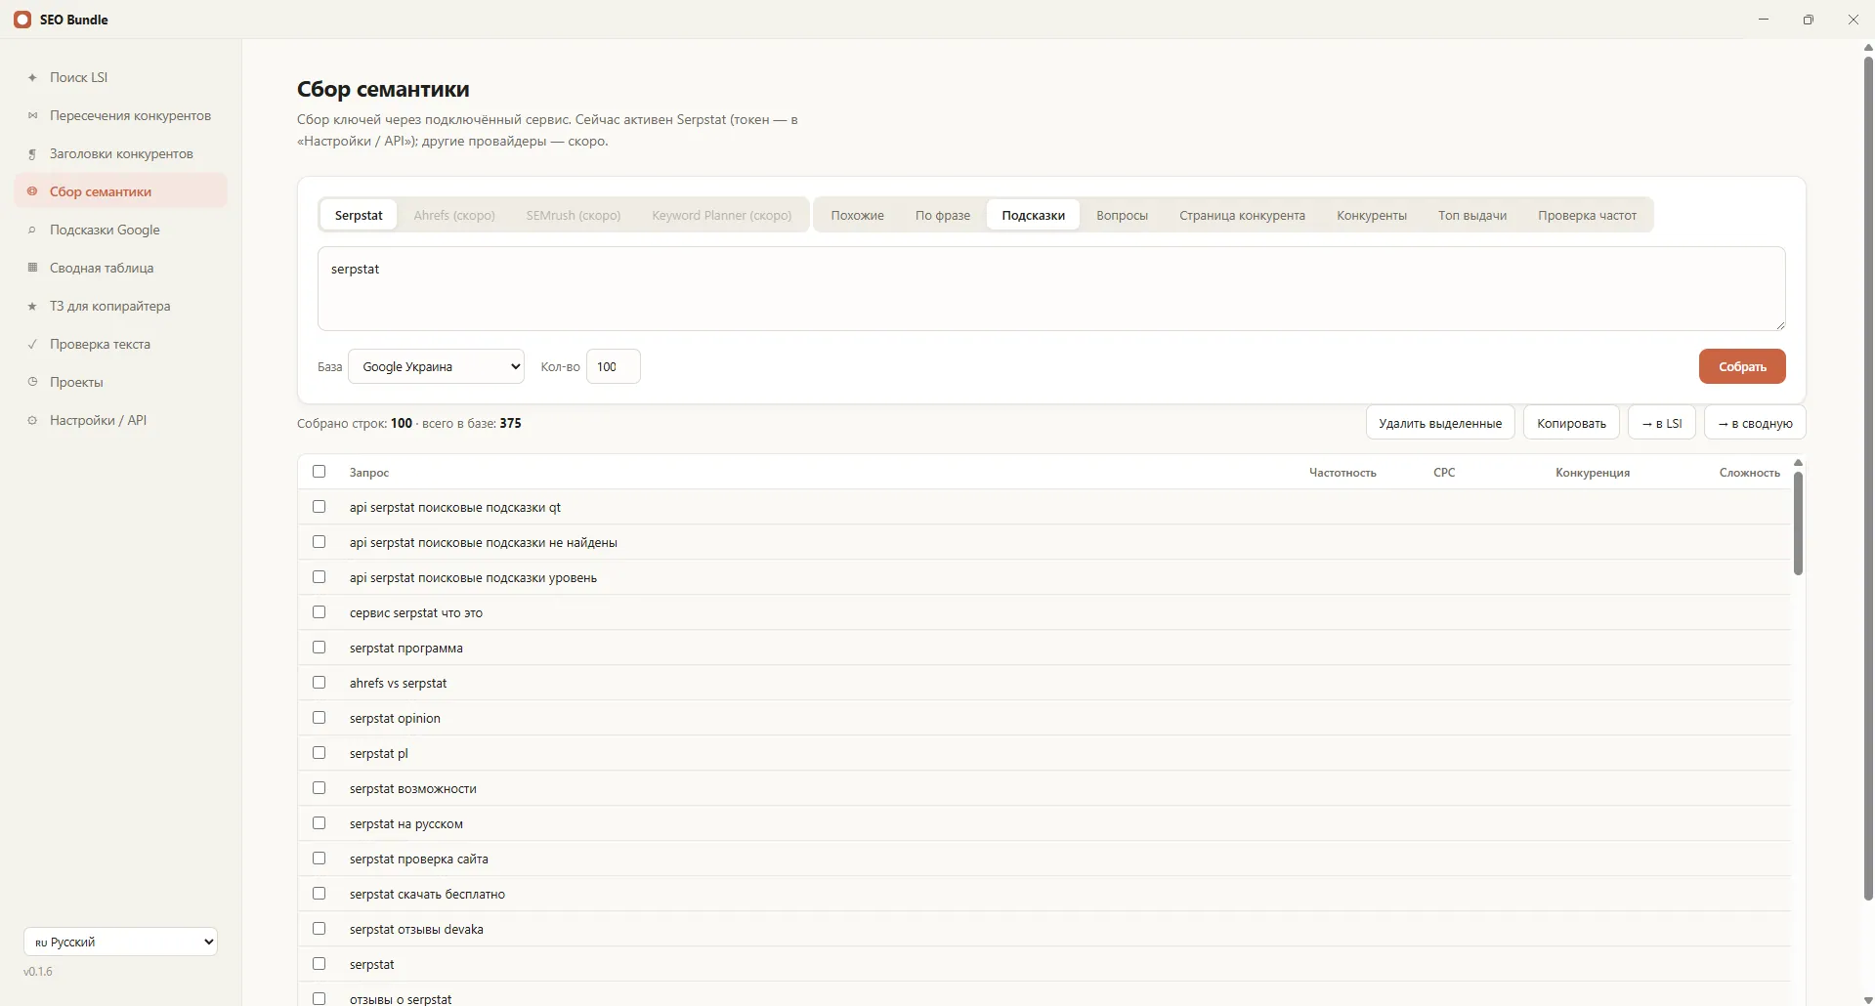1875x1006 pixels.
Task: Click the Настройки / API gear icon
Action: point(32,420)
